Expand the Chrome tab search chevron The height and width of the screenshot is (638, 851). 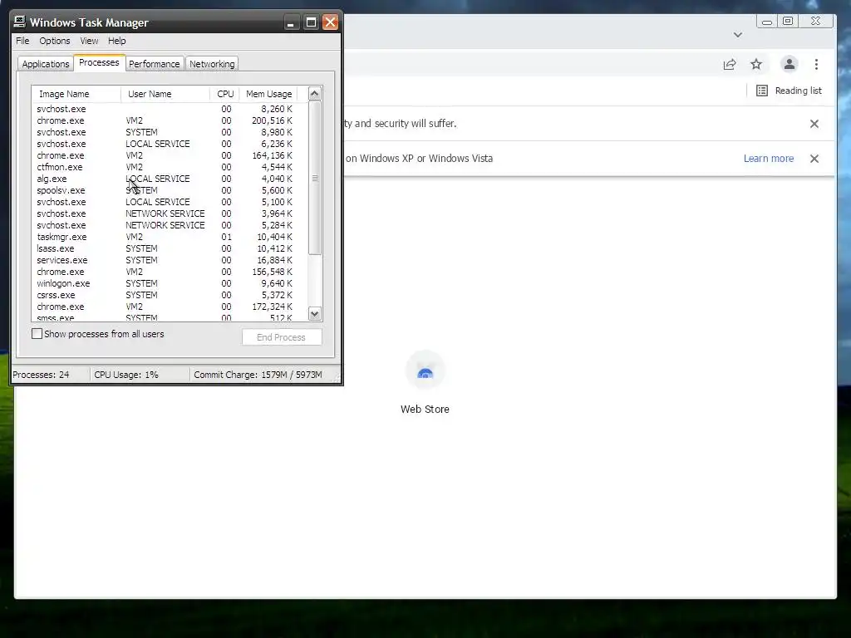click(x=738, y=35)
